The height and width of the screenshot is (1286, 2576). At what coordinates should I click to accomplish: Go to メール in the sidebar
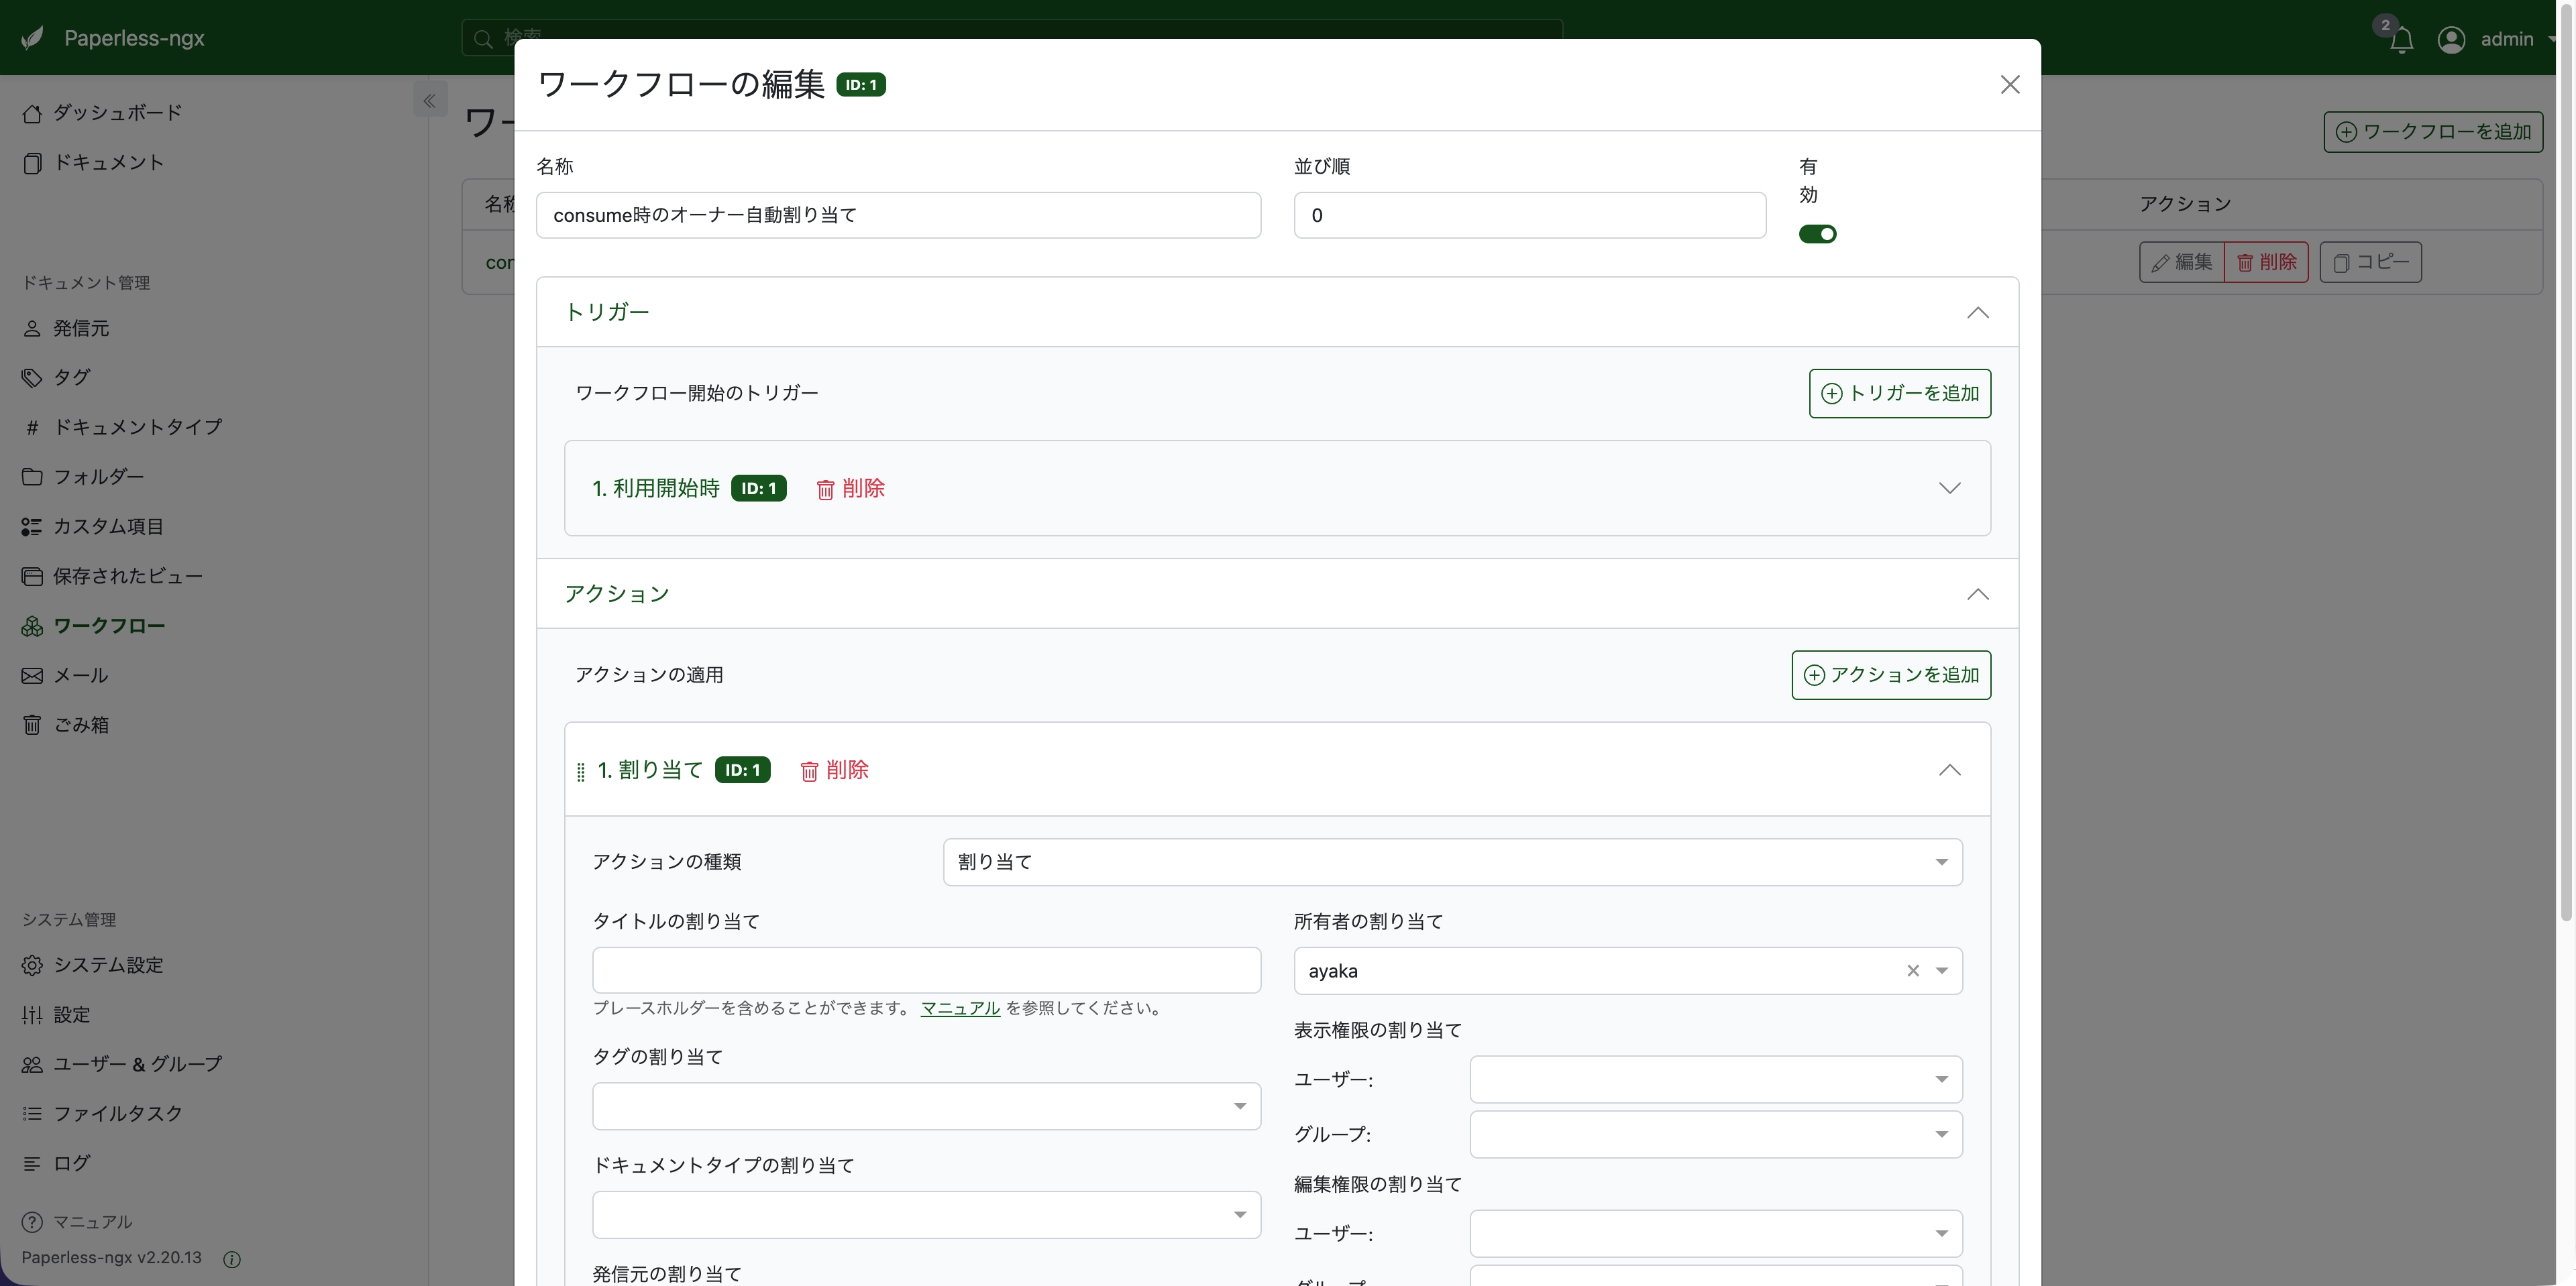coord(80,675)
